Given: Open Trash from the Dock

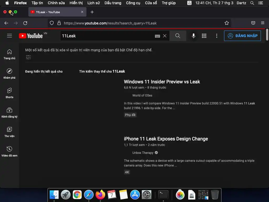Looking at the screenshot, I should 215,195.
